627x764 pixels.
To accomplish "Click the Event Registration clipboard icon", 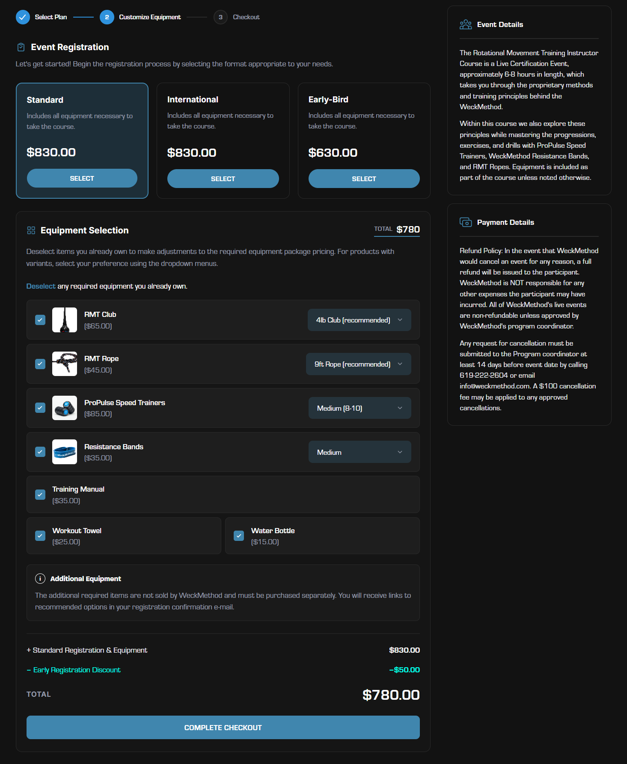I will 21,47.
